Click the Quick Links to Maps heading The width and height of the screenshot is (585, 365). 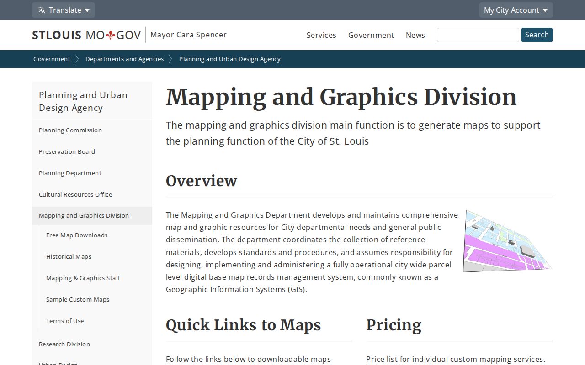click(x=244, y=325)
